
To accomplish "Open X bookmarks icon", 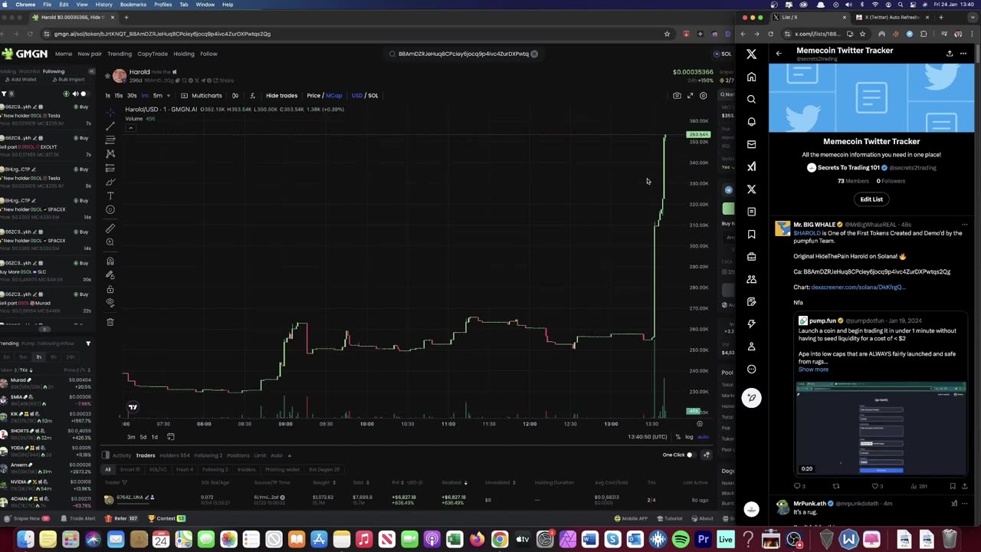I will click(x=751, y=234).
